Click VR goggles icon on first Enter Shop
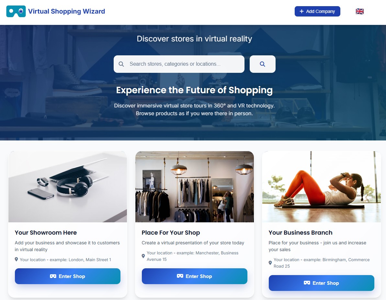 tap(53, 276)
